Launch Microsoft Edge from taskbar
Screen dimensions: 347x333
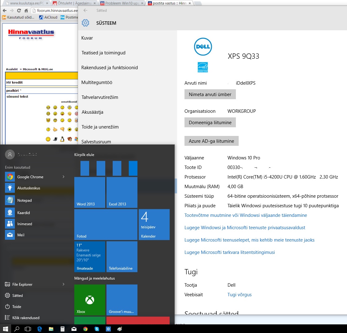click(x=40, y=329)
